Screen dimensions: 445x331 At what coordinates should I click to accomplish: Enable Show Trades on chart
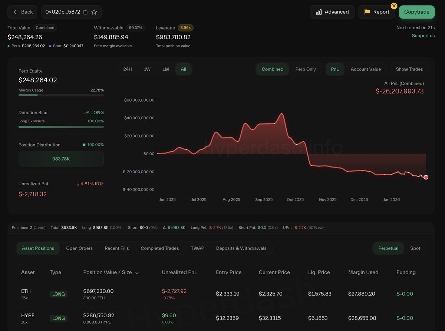click(409, 69)
